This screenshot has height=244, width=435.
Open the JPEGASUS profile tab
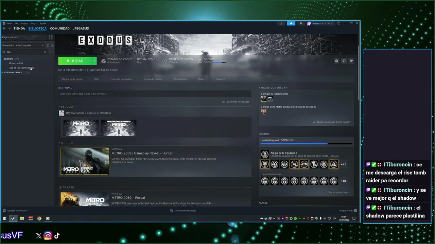tap(81, 28)
